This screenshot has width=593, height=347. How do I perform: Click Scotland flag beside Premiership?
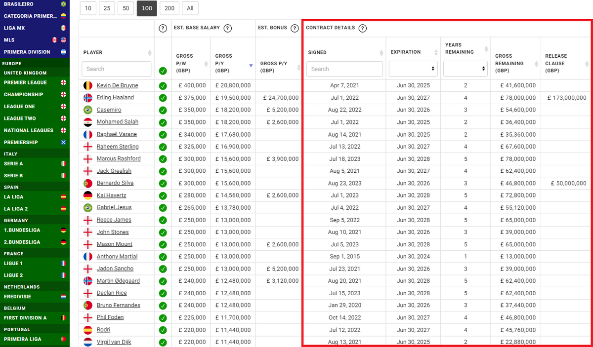(63, 142)
